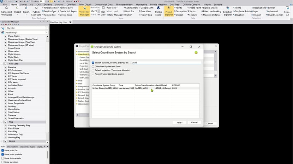This screenshot has height=164, width=293.
Task: Enable the Image Frame checkbox
Action: 6,48
